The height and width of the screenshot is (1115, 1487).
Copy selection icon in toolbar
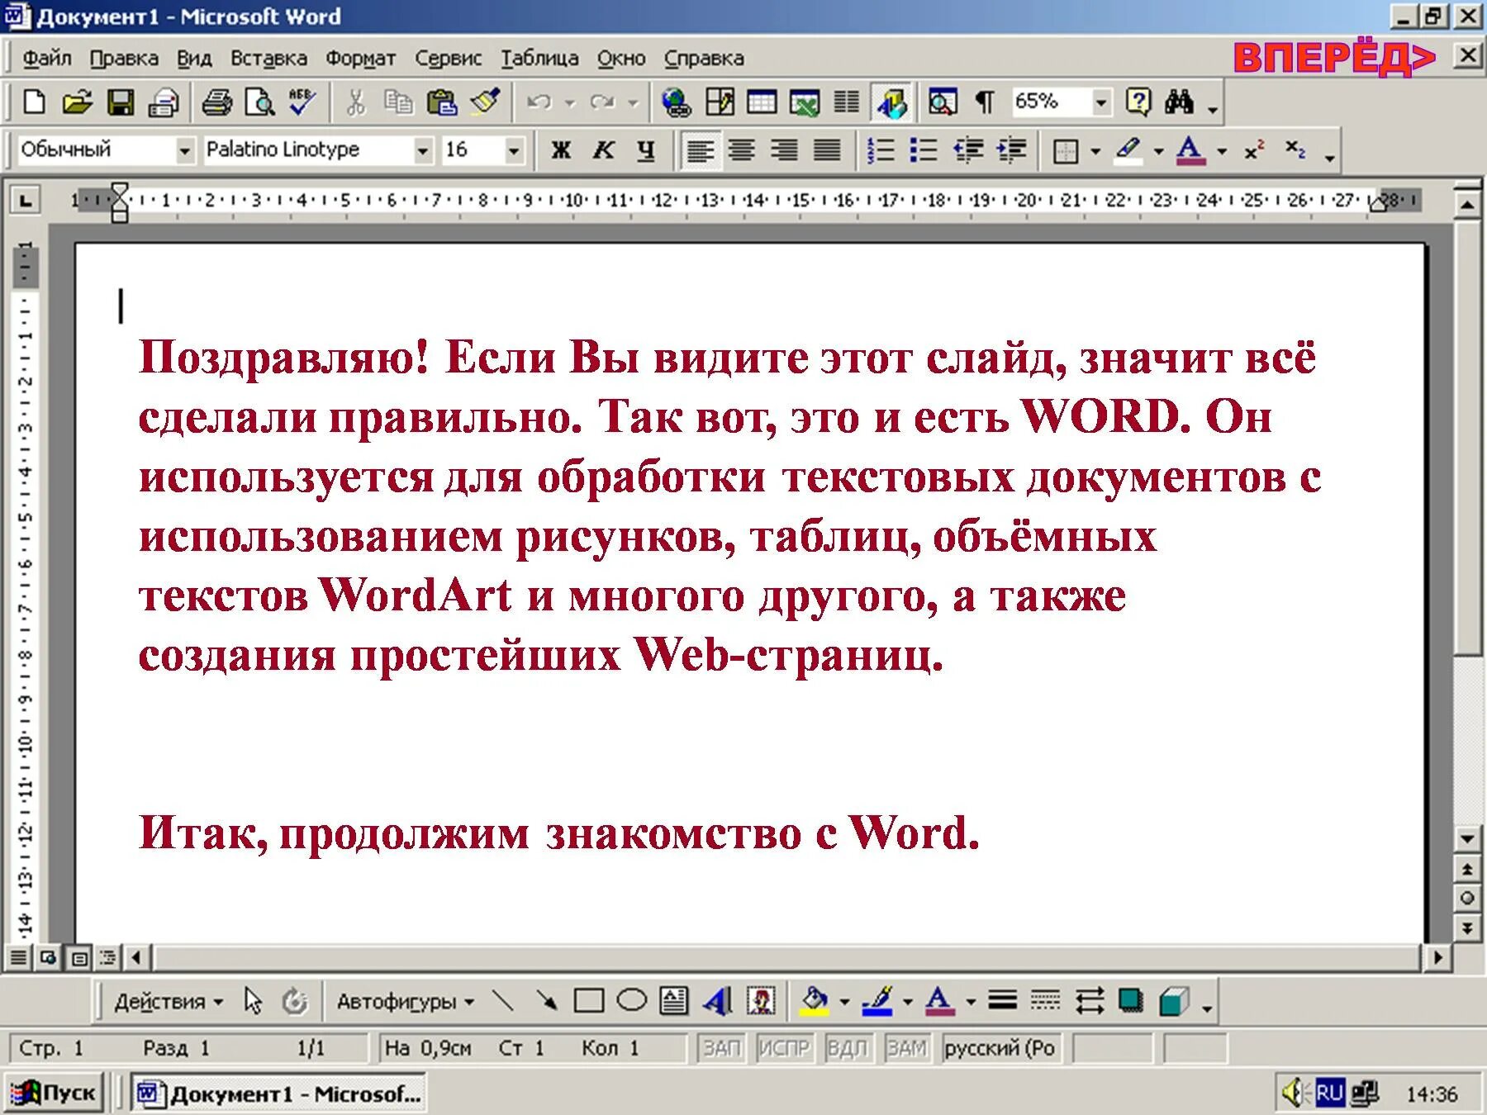coord(398,102)
